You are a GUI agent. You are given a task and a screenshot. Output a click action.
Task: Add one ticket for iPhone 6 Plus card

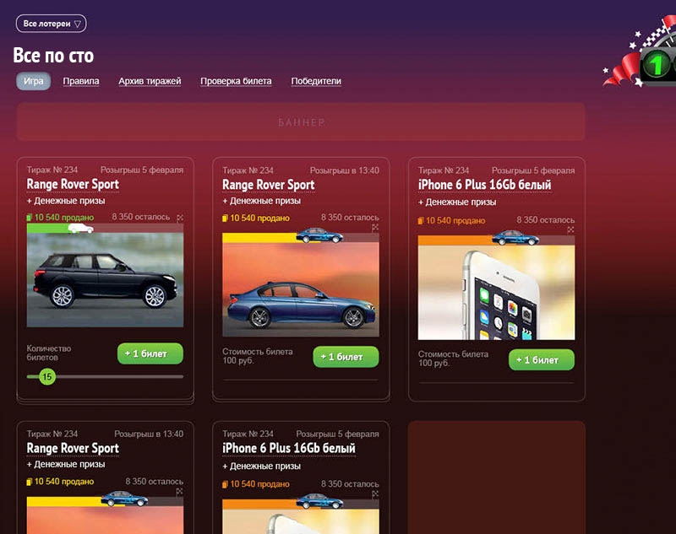click(x=542, y=359)
